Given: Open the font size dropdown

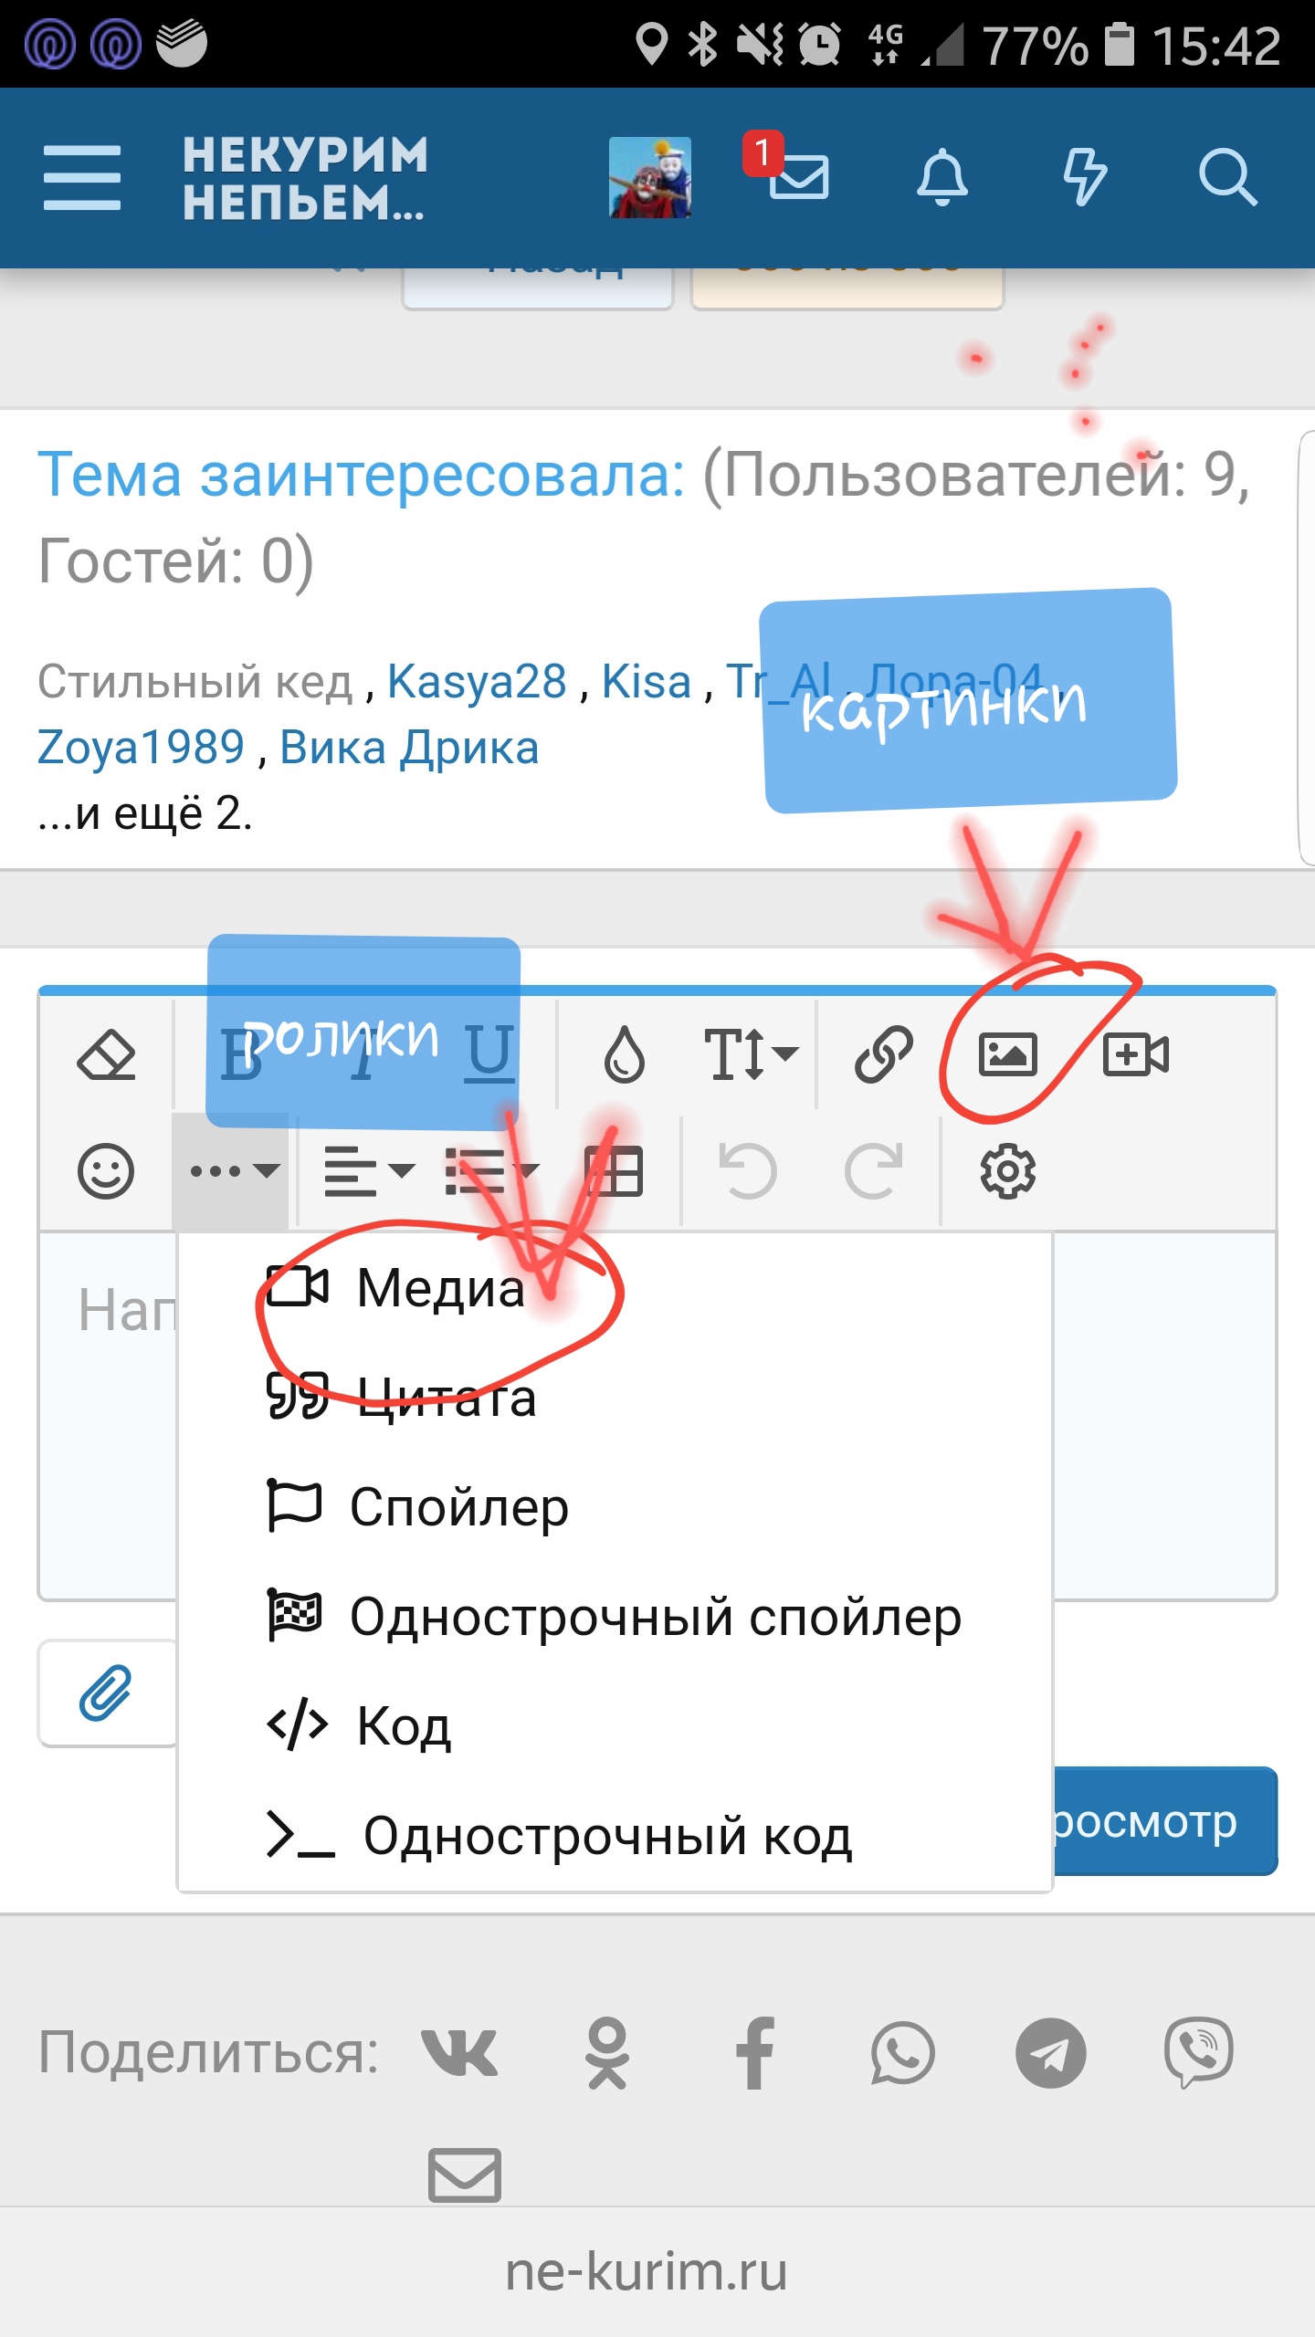Looking at the screenshot, I should (750, 1054).
